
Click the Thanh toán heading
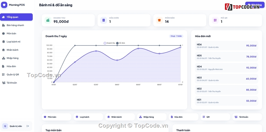point(183,130)
